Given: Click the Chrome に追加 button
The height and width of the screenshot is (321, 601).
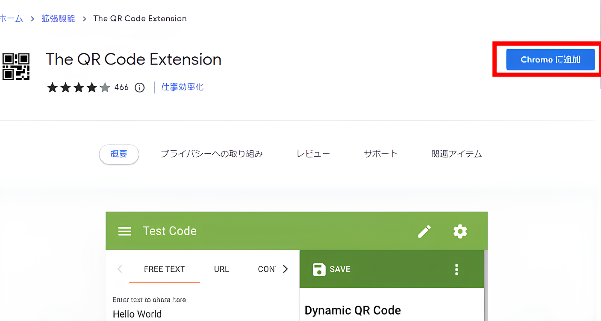Looking at the screenshot, I should pos(551,60).
